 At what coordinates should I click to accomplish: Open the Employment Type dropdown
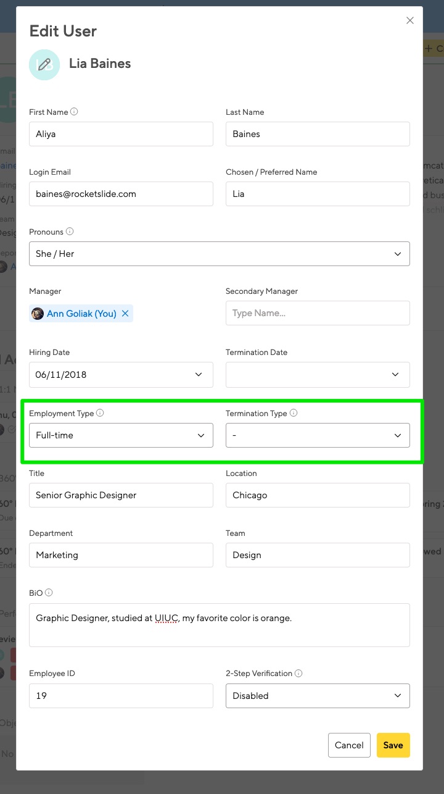(201, 435)
